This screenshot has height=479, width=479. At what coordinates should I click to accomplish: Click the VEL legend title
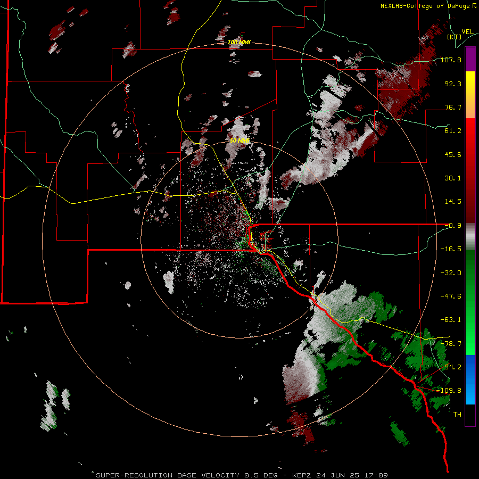coord(467,32)
